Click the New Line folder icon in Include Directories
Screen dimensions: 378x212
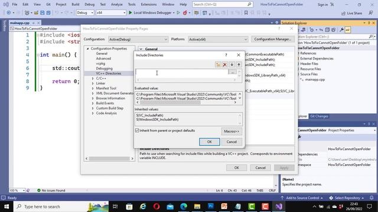[x=218, y=64]
